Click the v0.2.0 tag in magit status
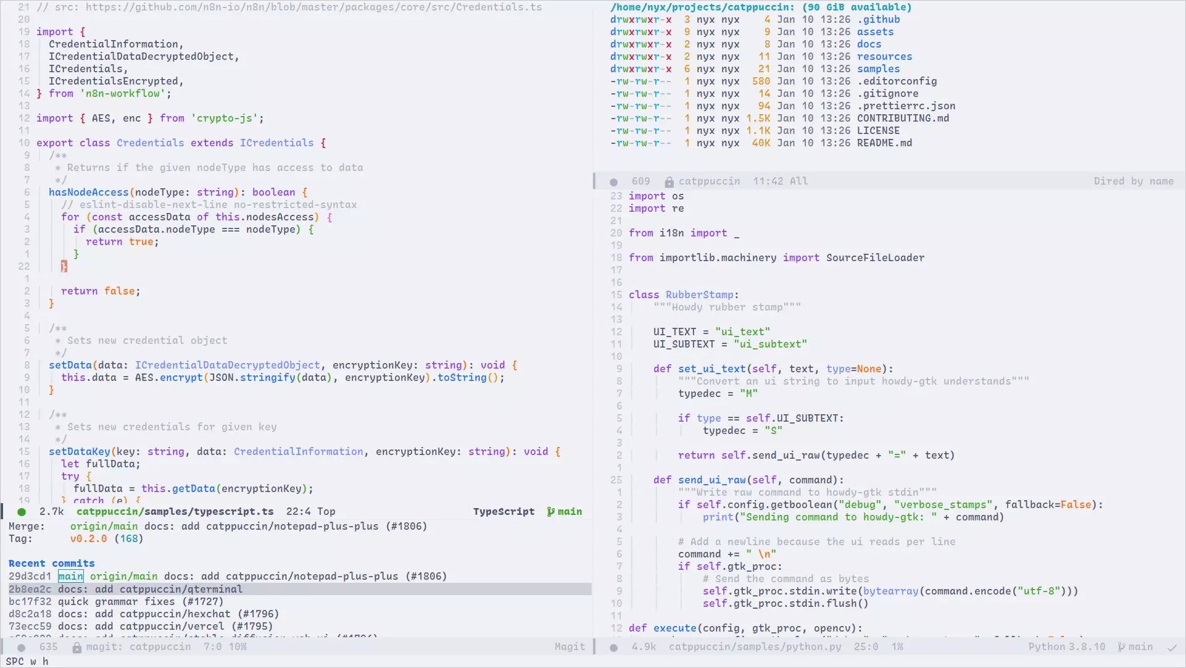 (88, 539)
